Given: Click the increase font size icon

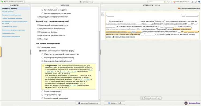Looking at the screenshot, I should tap(192, 2).
